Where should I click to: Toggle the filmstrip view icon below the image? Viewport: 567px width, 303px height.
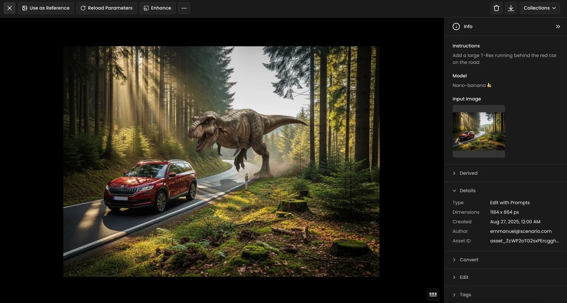pos(433,294)
